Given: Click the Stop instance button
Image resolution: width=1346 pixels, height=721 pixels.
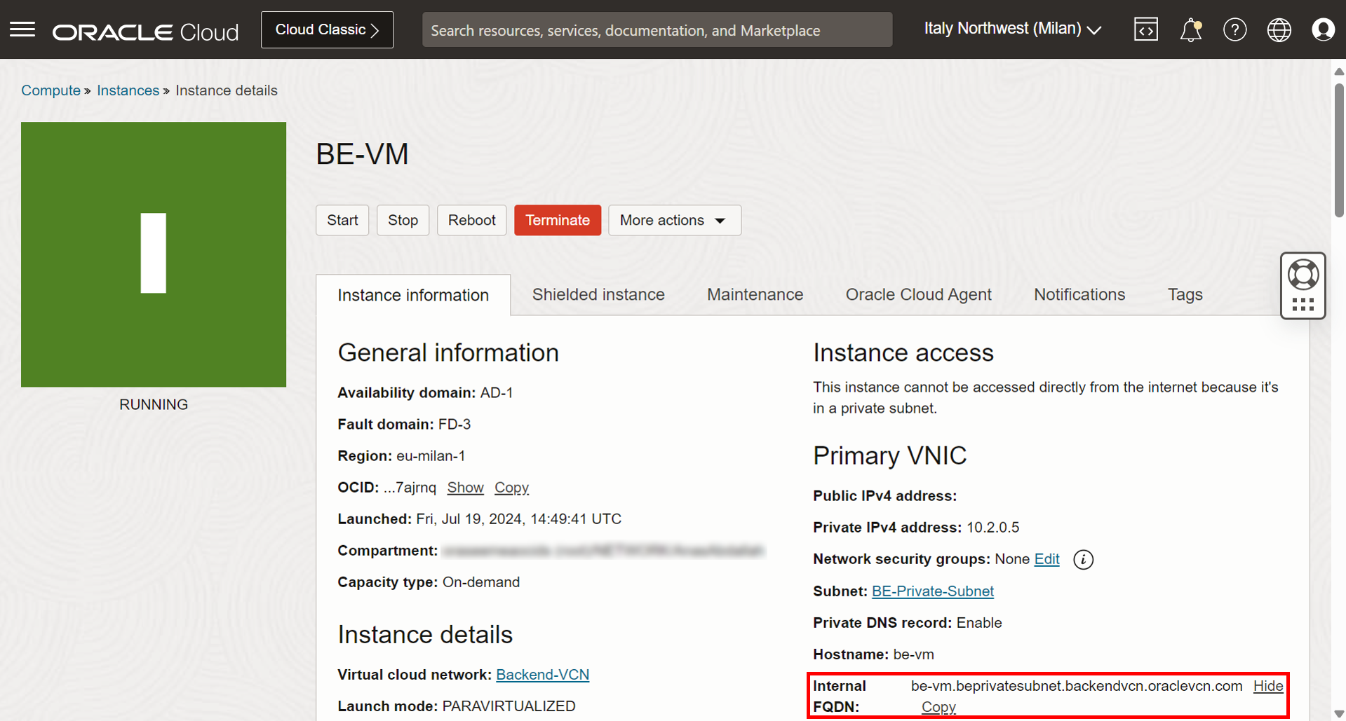Looking at the screenshot, I should pyautogui.click(x=403, y=220).
